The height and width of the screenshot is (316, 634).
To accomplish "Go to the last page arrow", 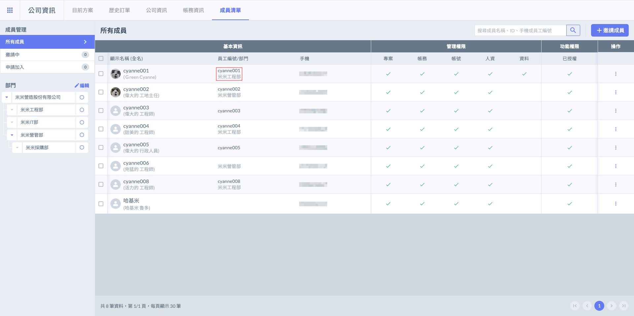I will [x=623, y=306].
